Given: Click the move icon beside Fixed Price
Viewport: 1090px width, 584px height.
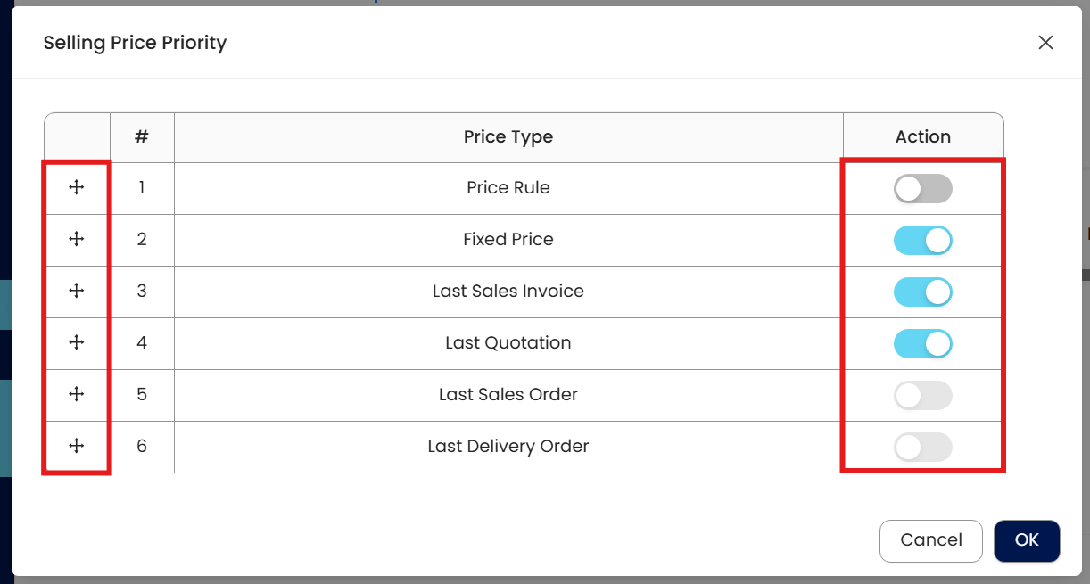Looking at the screenshot, I should (x=77, y=239).
